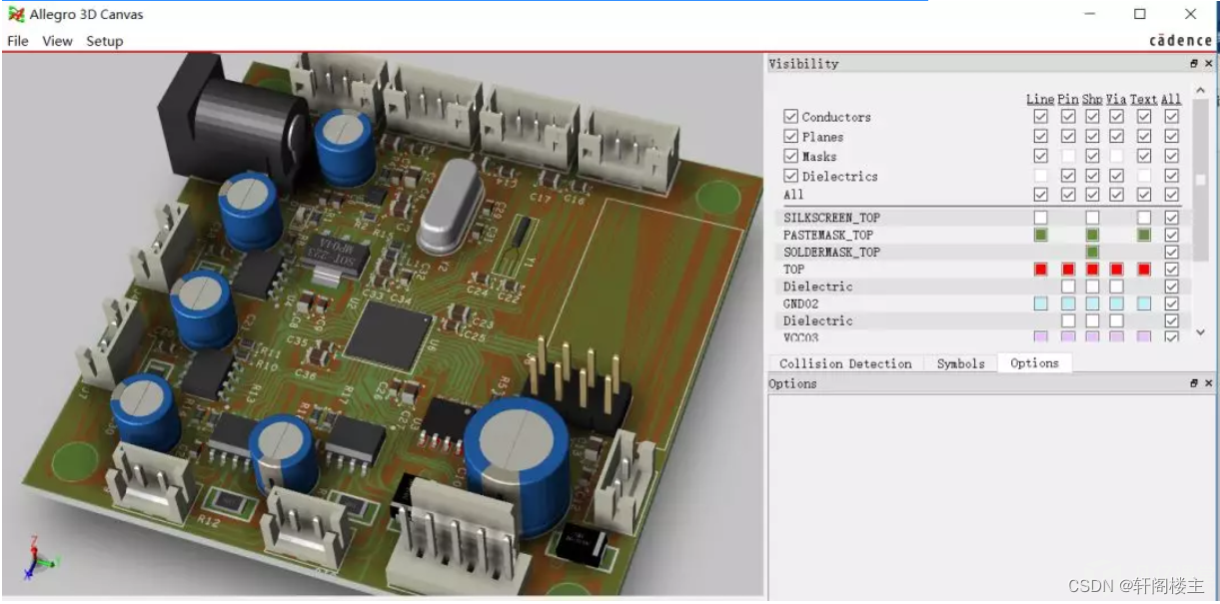Open TOP layer Line red swatch
The image size is (1220, 604).
(x=1041, y=270)
